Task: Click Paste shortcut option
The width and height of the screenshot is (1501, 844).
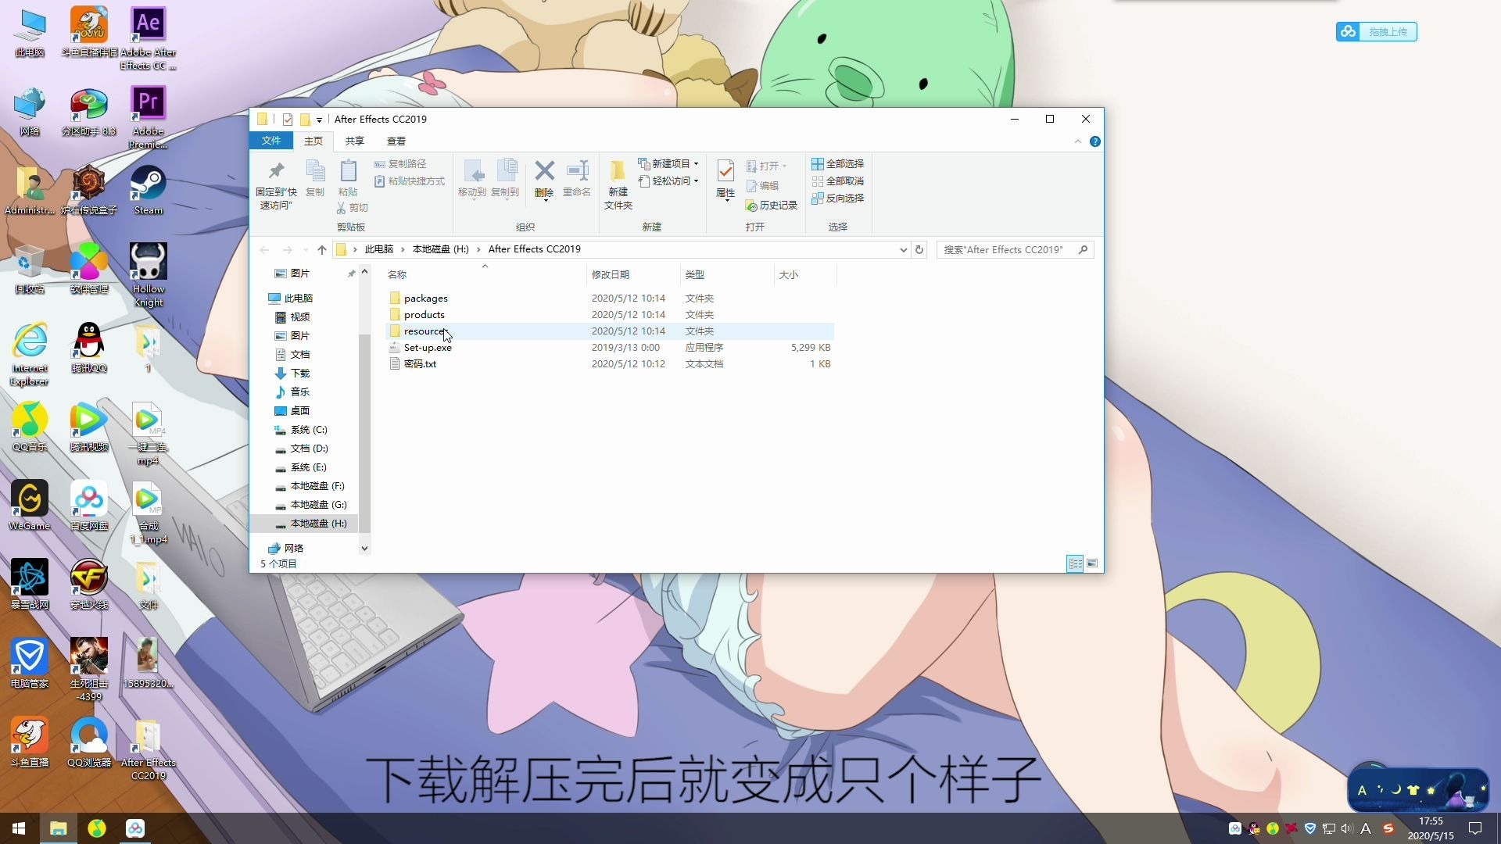Action: point(410,181)
